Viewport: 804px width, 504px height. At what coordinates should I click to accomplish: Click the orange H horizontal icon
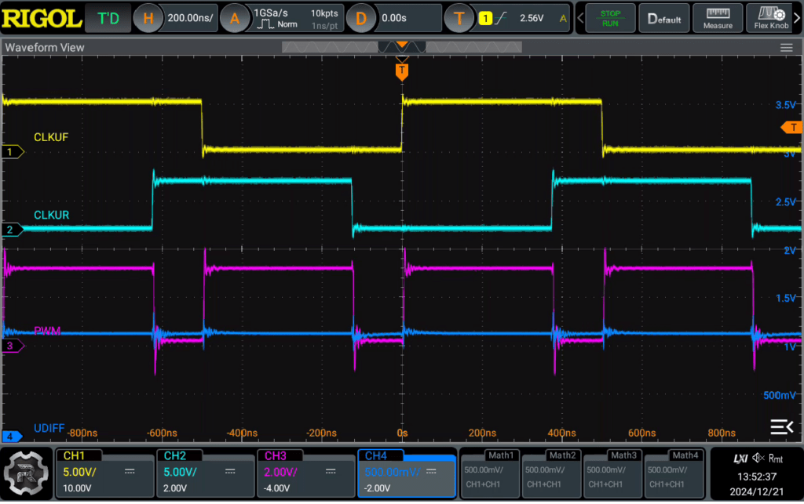point(148,19)
